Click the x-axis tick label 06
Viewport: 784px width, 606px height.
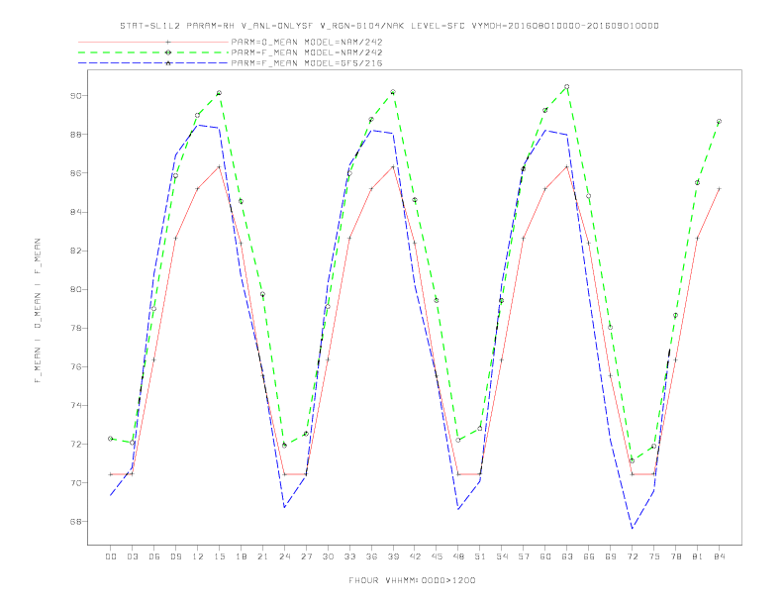coord(154,556)
